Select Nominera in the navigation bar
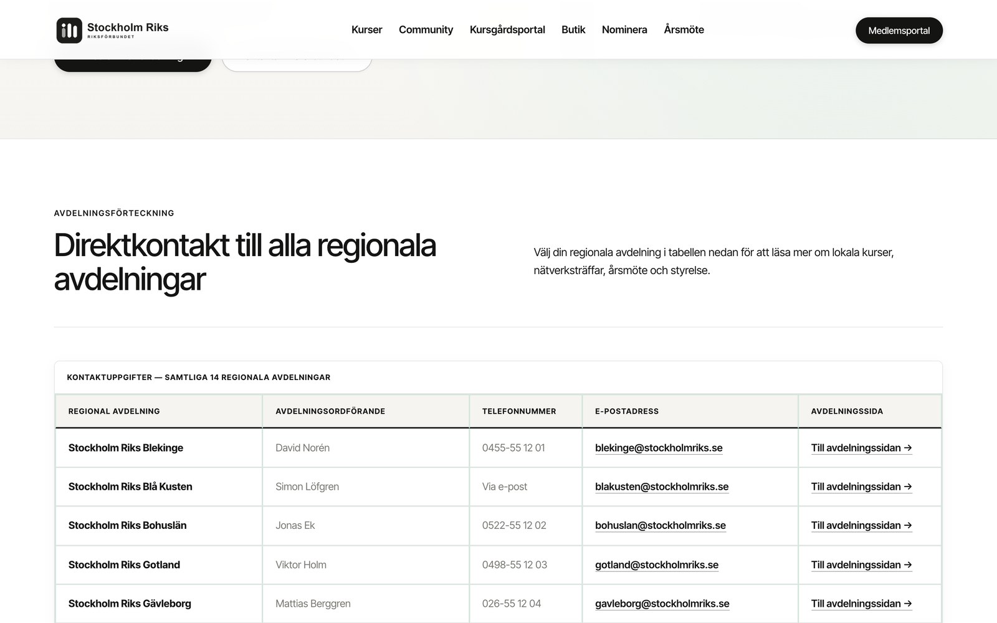This screenshot has height=623, width=997. point(624,30)
